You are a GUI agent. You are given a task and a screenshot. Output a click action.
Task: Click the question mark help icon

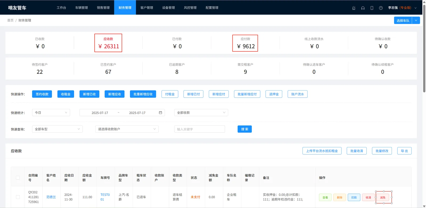381,8
